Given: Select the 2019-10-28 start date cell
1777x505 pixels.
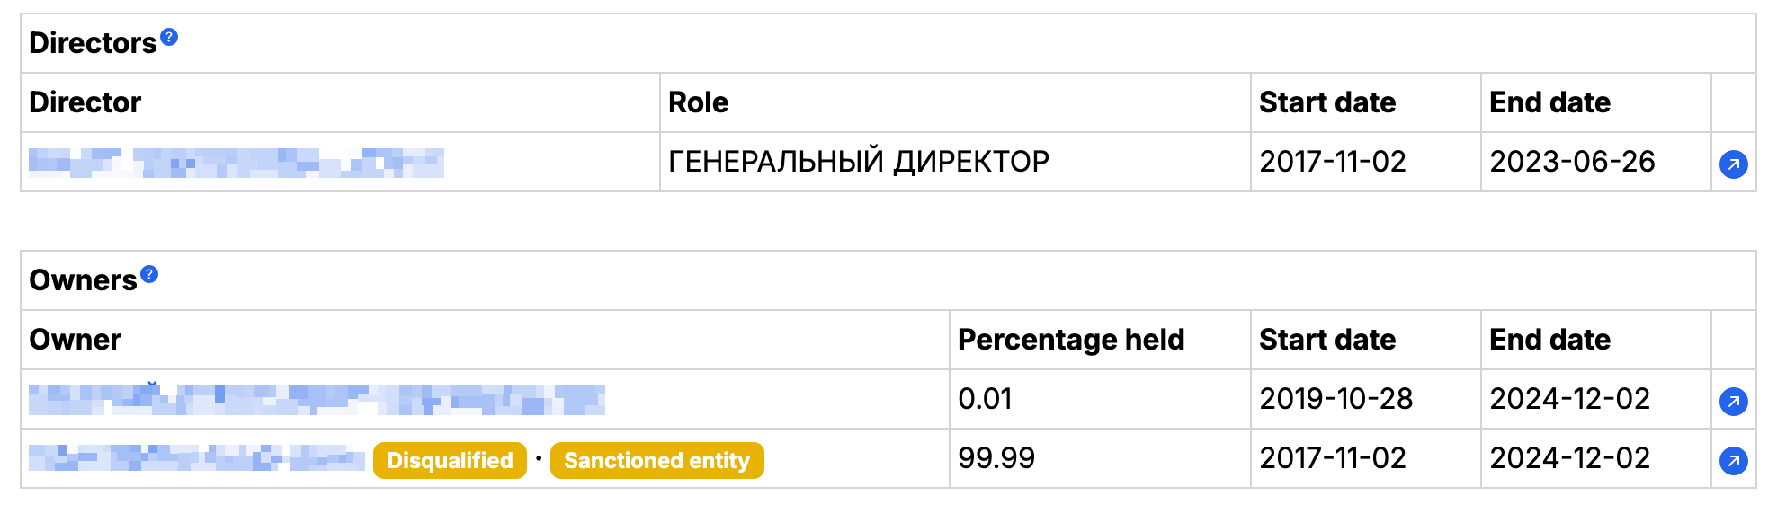Looking at the screenshot, I should coord(1365,399).
